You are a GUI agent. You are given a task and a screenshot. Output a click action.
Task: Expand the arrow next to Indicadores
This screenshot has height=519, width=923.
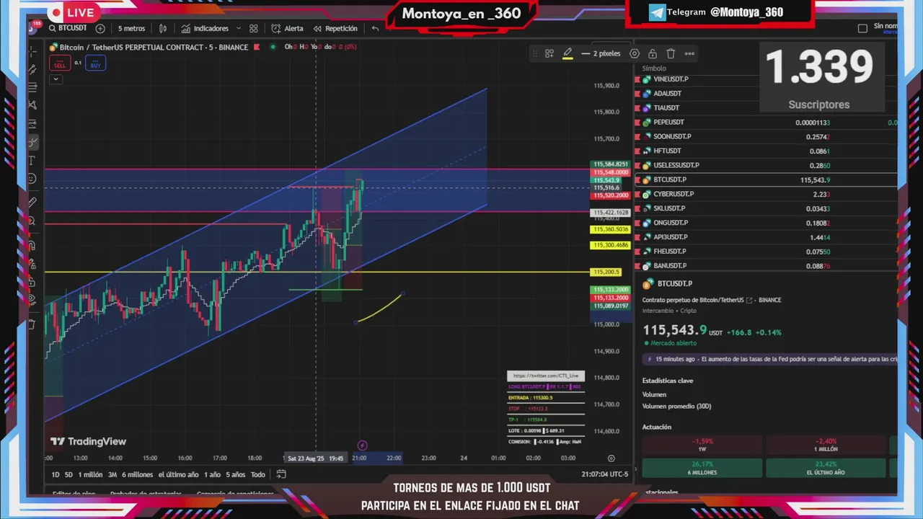click(238, 28)
